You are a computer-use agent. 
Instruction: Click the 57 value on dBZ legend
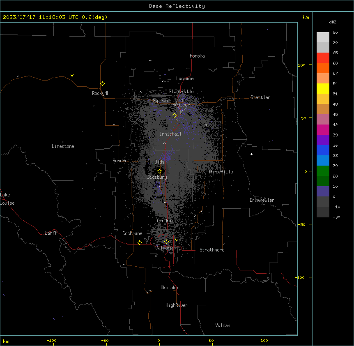click(x=335, y=74)
